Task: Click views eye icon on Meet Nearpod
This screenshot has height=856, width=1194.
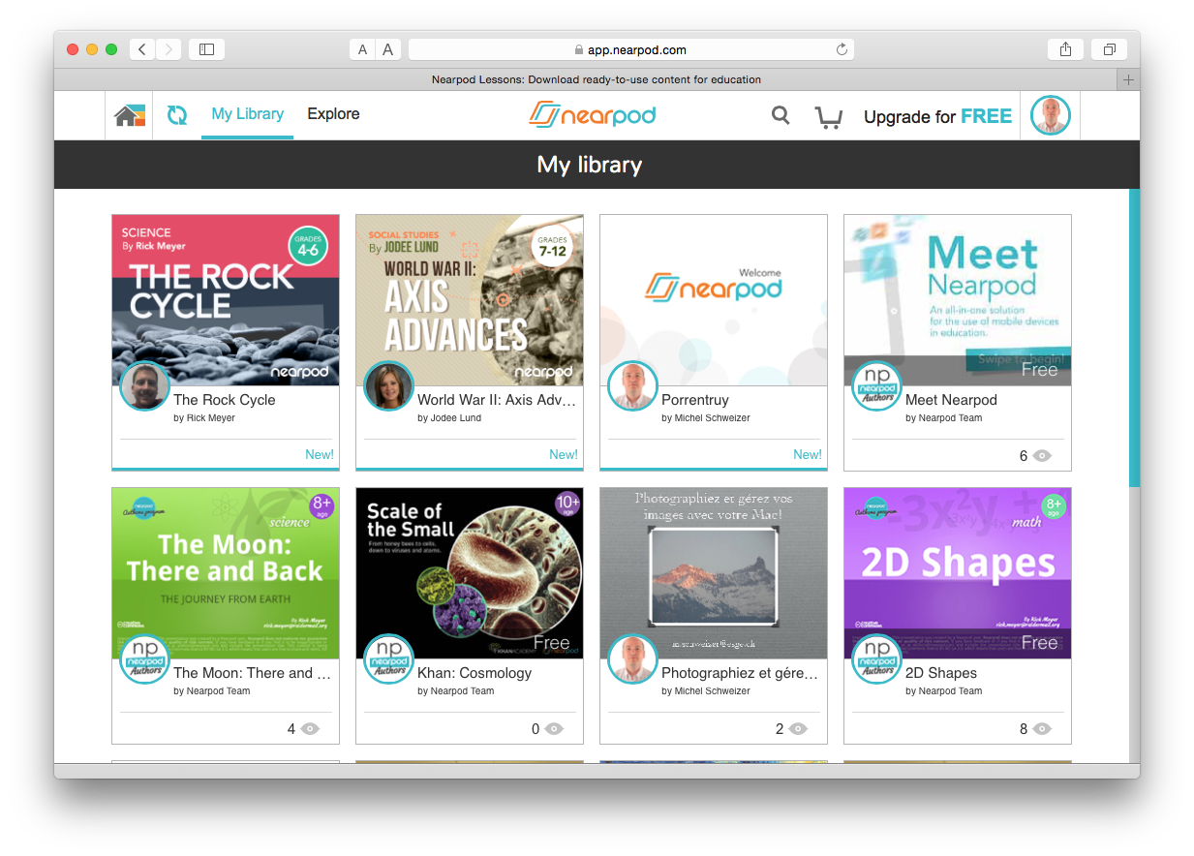Action: tap(1042, 456)
